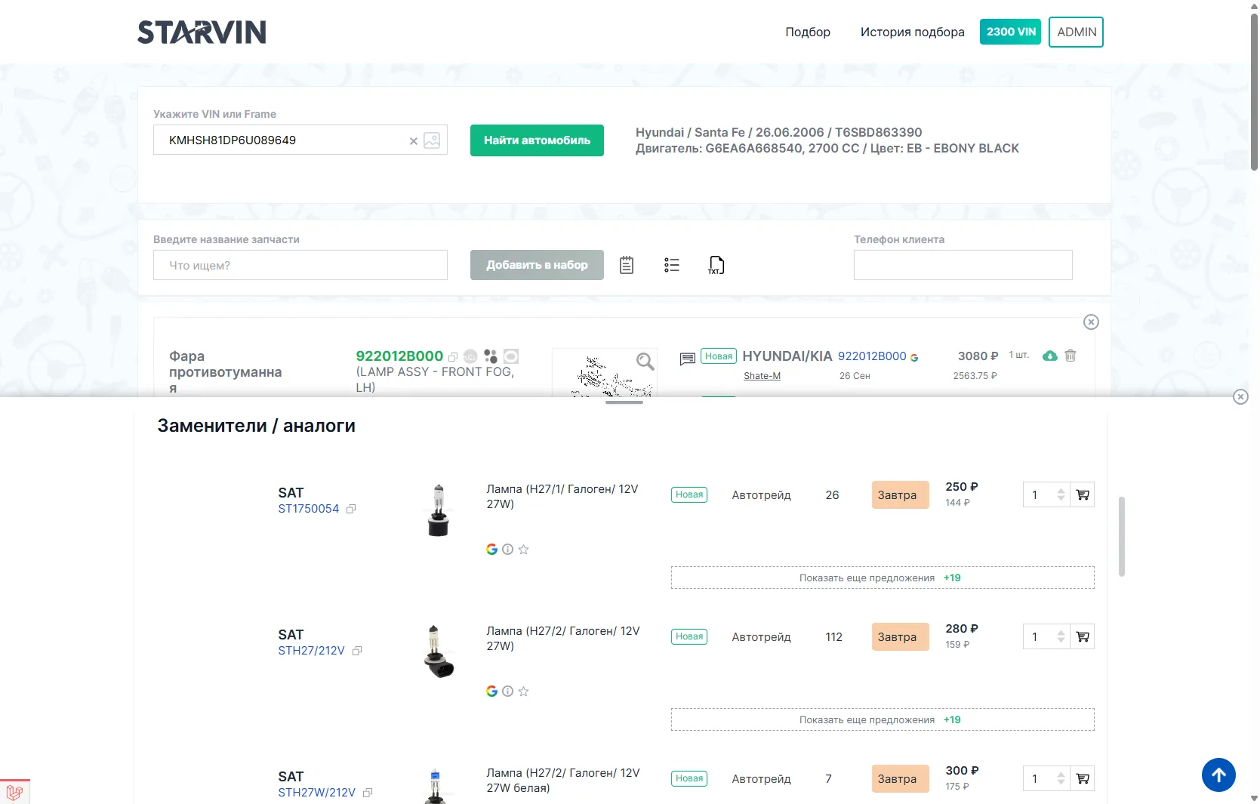Click the 2300 VIN balance badge
Screen dimensions: 1260x804
click(1011, 32)
